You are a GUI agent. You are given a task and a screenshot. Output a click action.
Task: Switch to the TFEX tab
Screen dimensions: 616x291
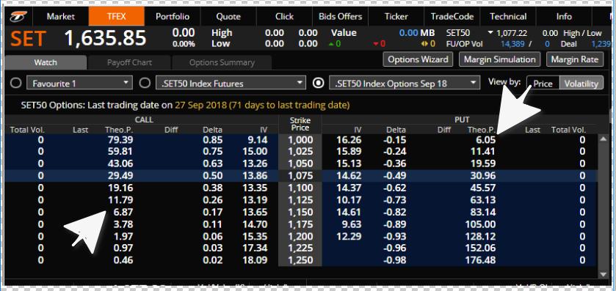tap(117, 16)
